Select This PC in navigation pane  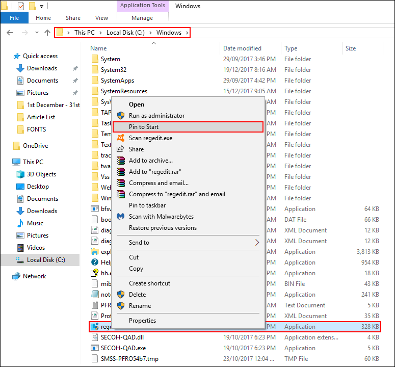(33, 162)
